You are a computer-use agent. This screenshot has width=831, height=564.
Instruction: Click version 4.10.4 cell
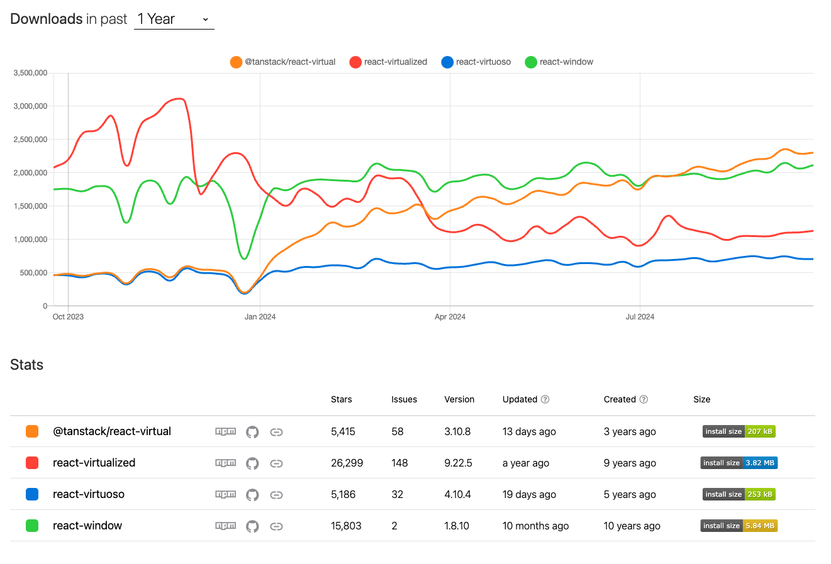[x=457, y=494]
